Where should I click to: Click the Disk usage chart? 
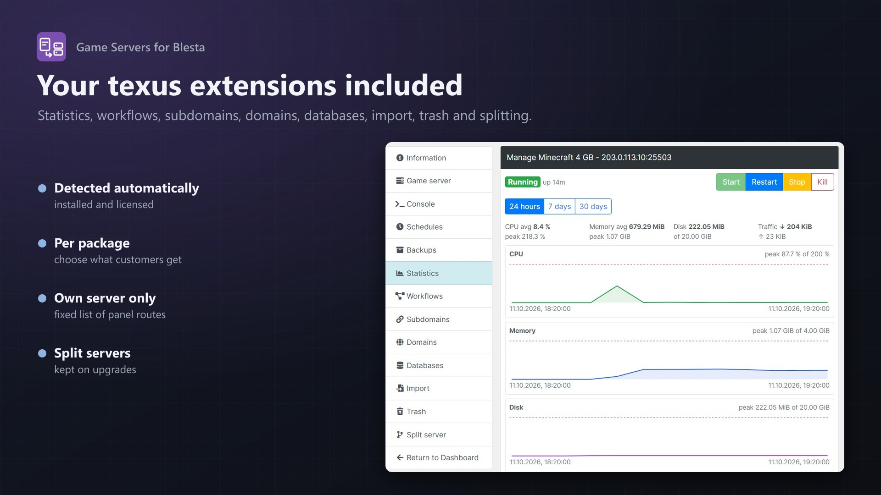[669, 434]
